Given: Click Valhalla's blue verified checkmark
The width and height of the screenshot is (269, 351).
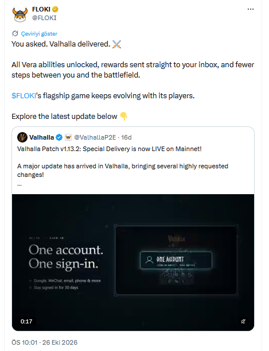Looking at the screenshot, I should pos(59,137).
